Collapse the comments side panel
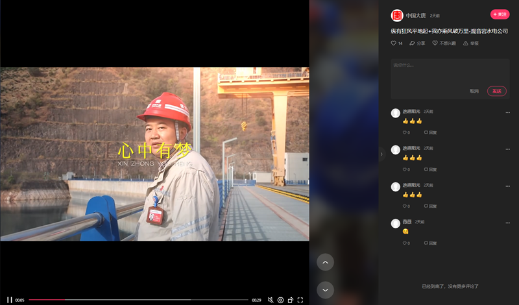Screen dimensions: 519x305 (x=381, y=154)
